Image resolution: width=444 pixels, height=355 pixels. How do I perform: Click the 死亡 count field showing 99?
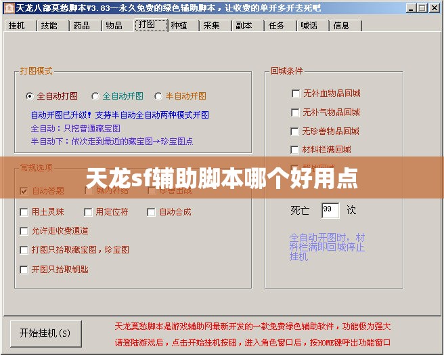click(330, 211)
